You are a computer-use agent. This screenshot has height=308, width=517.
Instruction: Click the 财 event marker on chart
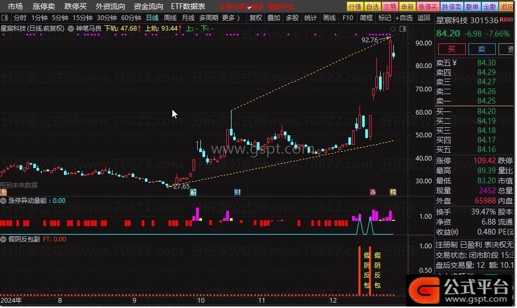coord(237,192)
